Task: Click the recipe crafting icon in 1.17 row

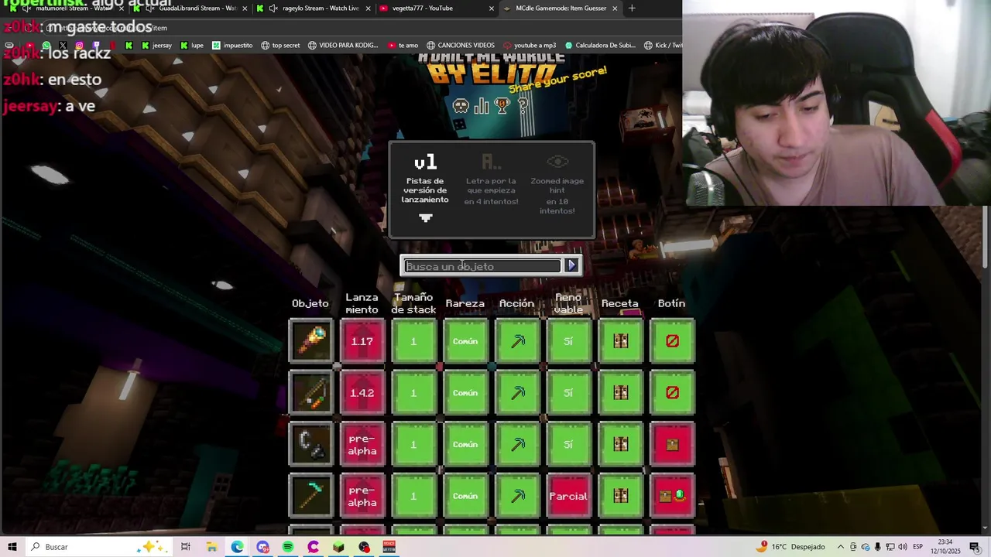Action: pos(620,341)
